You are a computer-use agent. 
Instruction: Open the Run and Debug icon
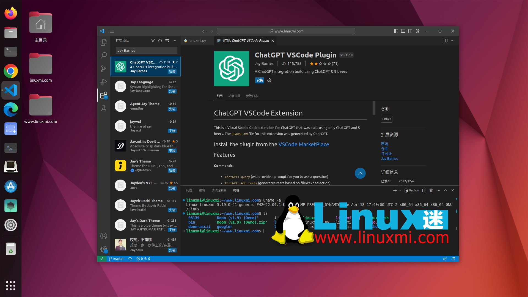coord(104,82)
